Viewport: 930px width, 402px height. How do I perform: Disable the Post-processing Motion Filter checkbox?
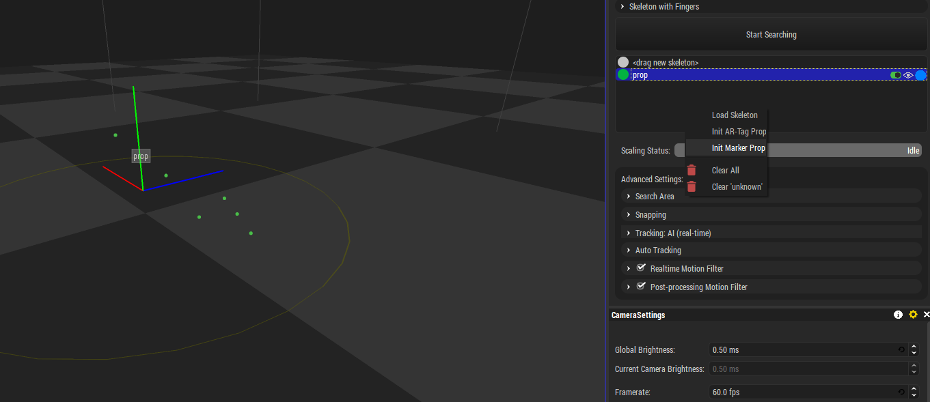[x=641, y=287]
